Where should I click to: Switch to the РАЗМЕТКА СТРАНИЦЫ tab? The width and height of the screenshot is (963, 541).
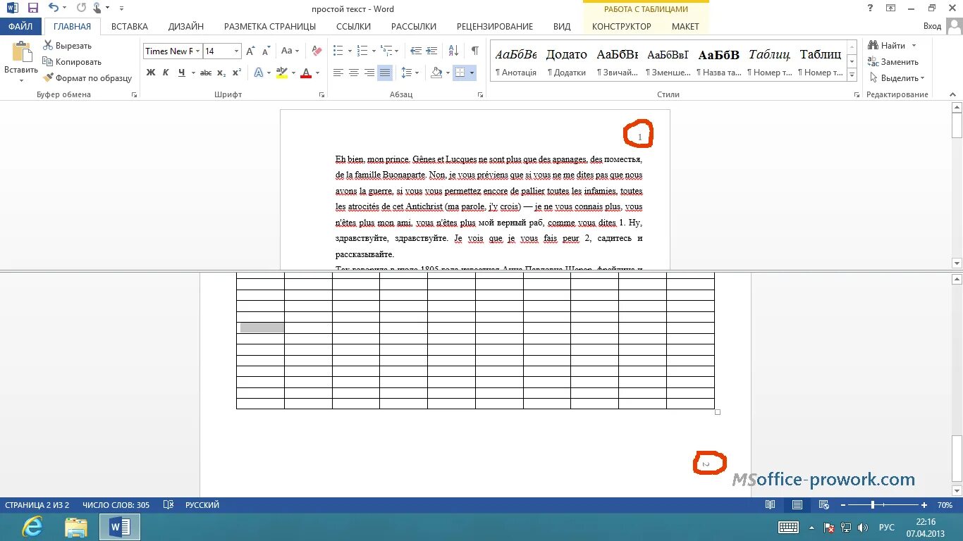[x=270, y=26]
